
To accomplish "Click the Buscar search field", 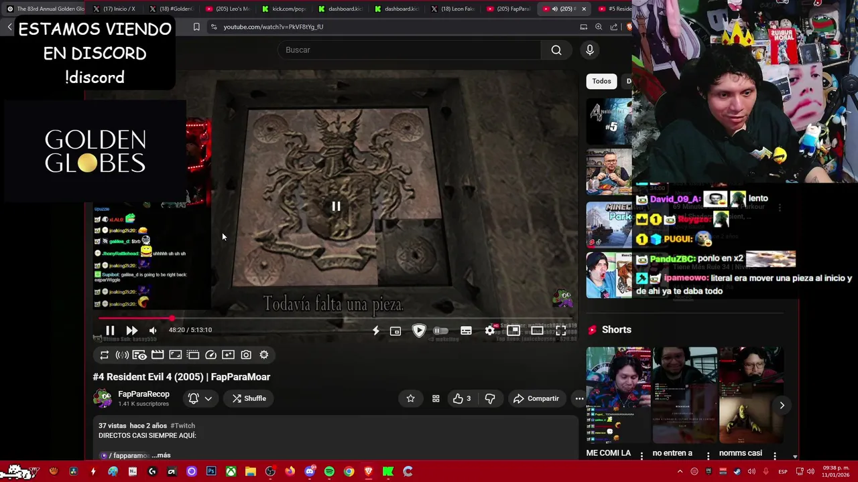I will (409, 50).
